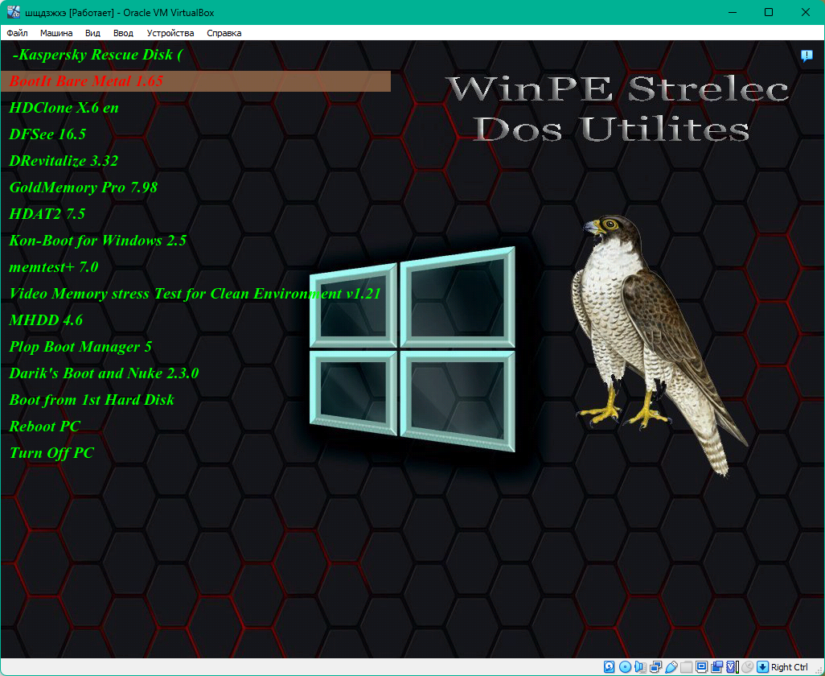Click the mouse integration status icon

point(747,667)
